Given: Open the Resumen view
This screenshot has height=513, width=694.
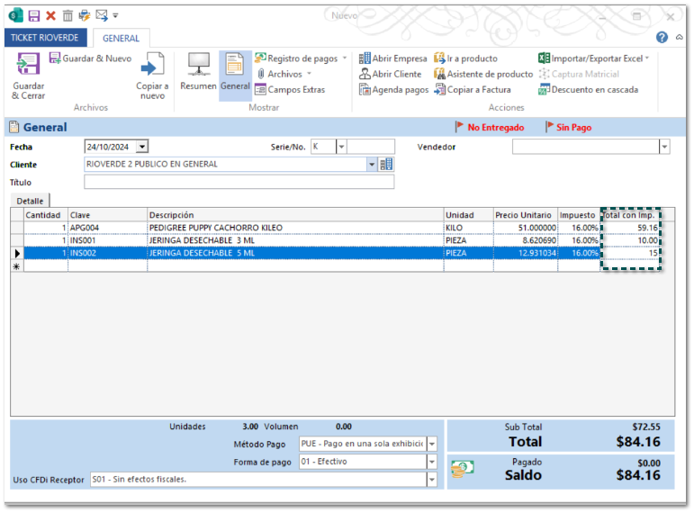Looking at the screenshot, I should tap(198, 66).
